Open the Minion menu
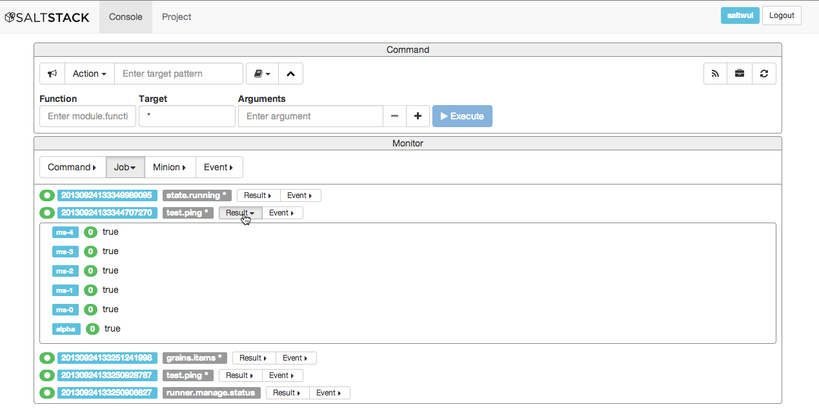 pos(170,166)
